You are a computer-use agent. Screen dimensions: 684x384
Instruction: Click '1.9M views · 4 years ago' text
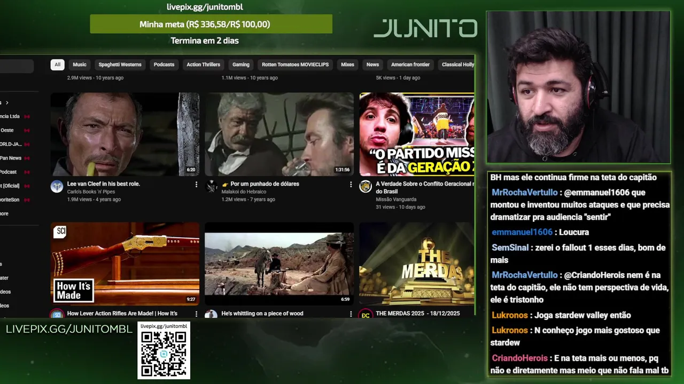[x=94, y=199]
